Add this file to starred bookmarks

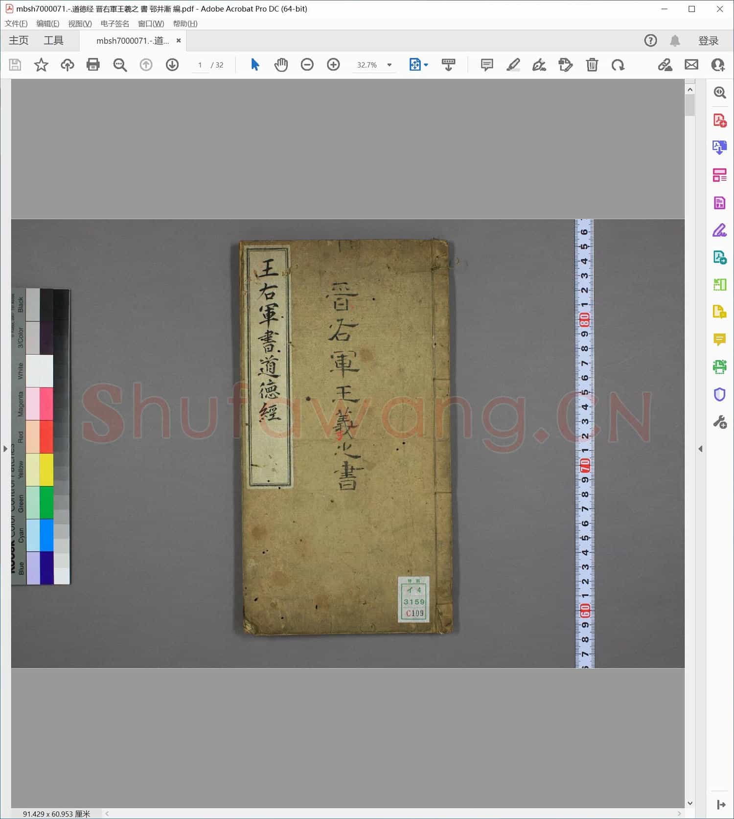[x=41, y=65]
